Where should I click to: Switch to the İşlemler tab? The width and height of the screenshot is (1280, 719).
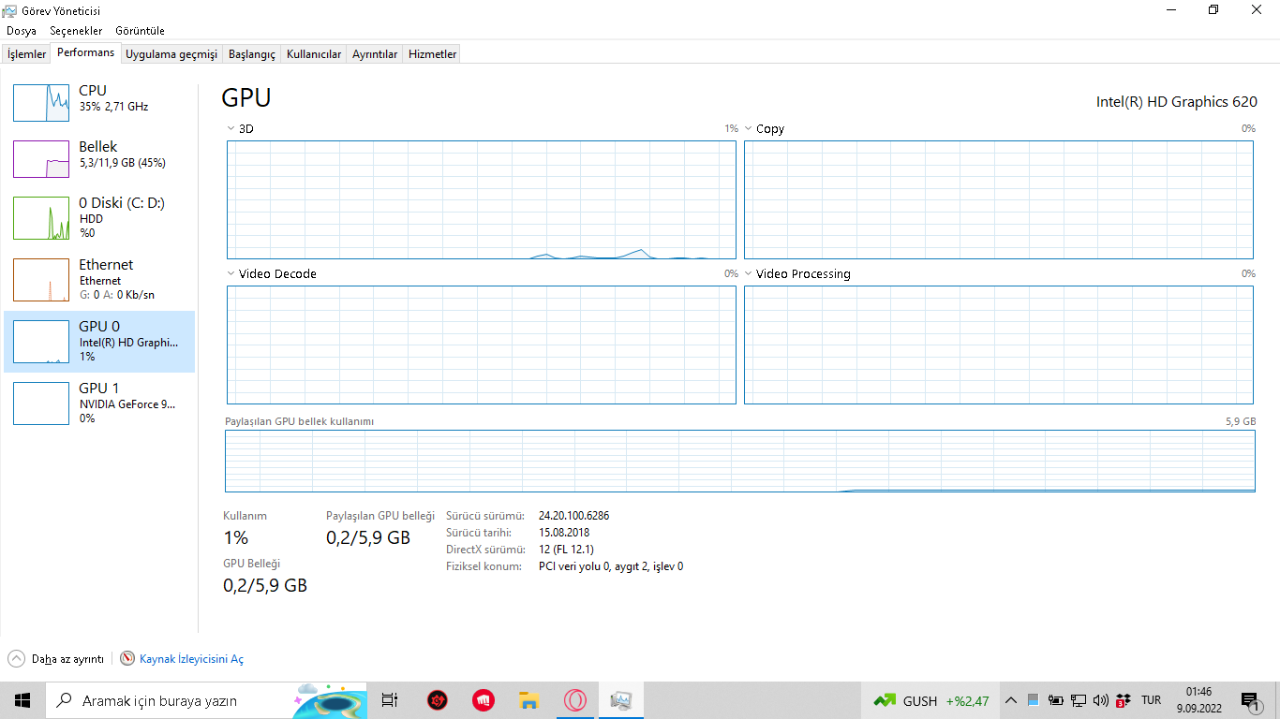26,54
